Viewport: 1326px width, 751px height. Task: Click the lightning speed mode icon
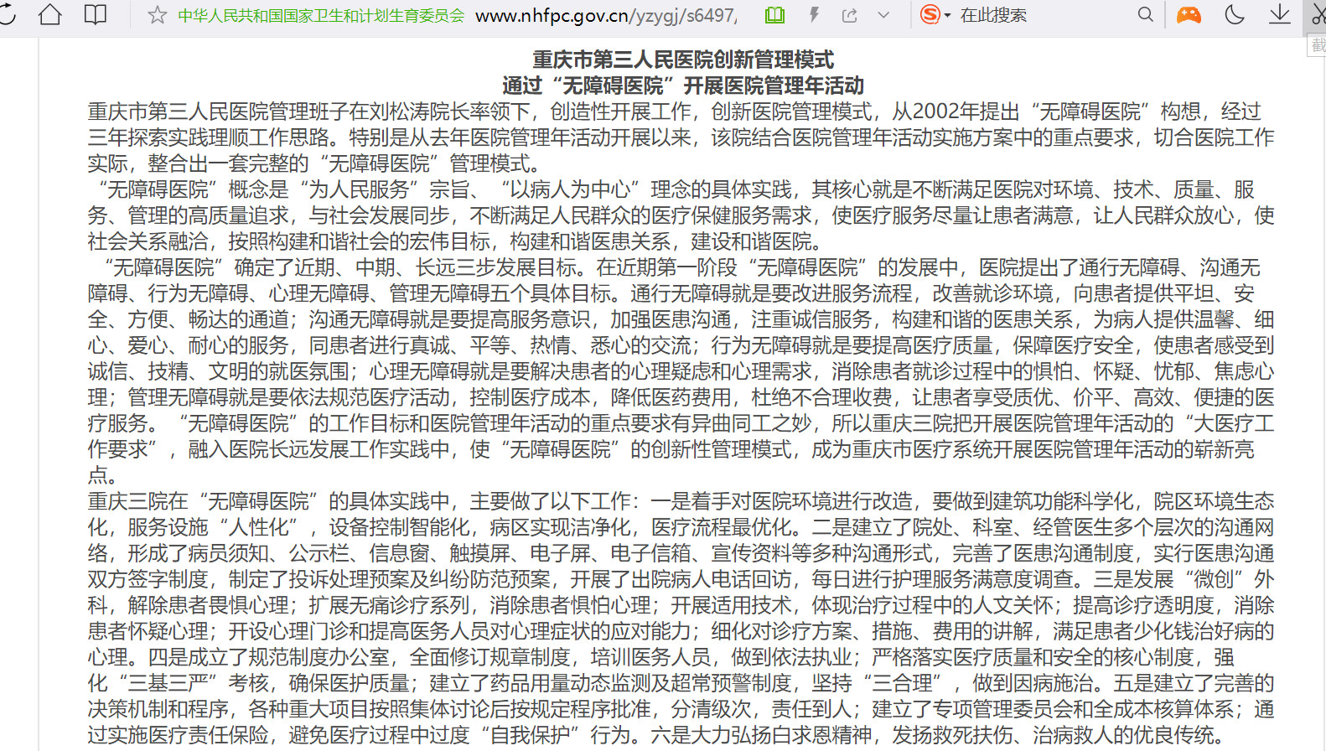[813, 15]
